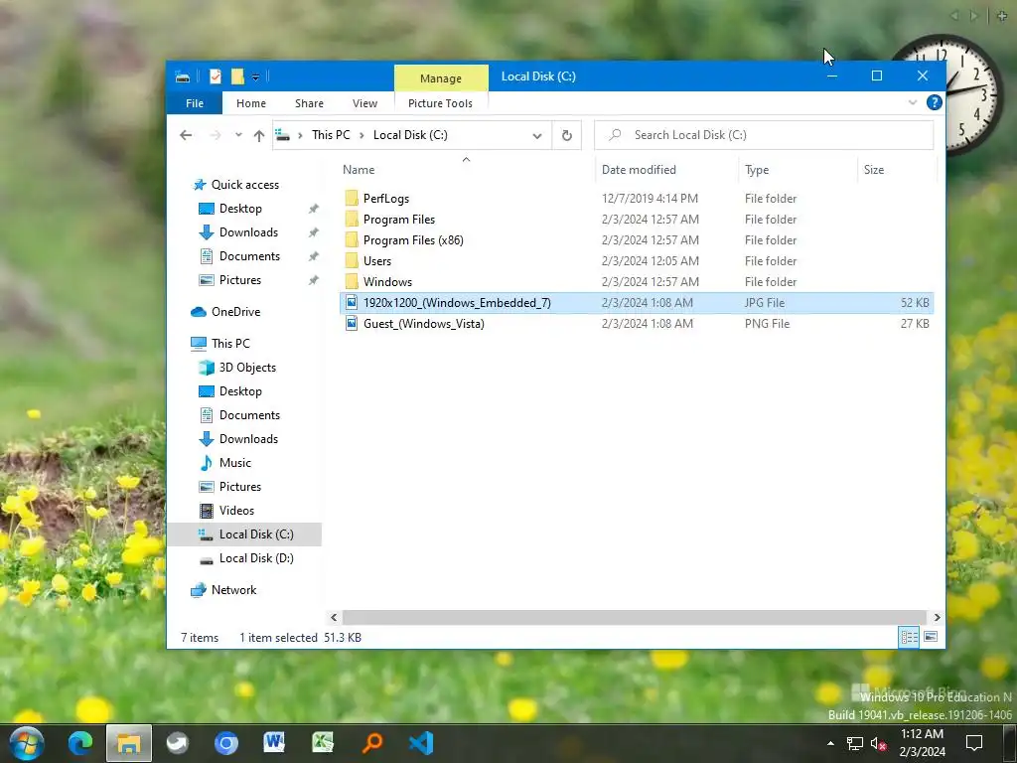Switch to the Home ribbon tab

pyautogui.click(x=251, y=103)
